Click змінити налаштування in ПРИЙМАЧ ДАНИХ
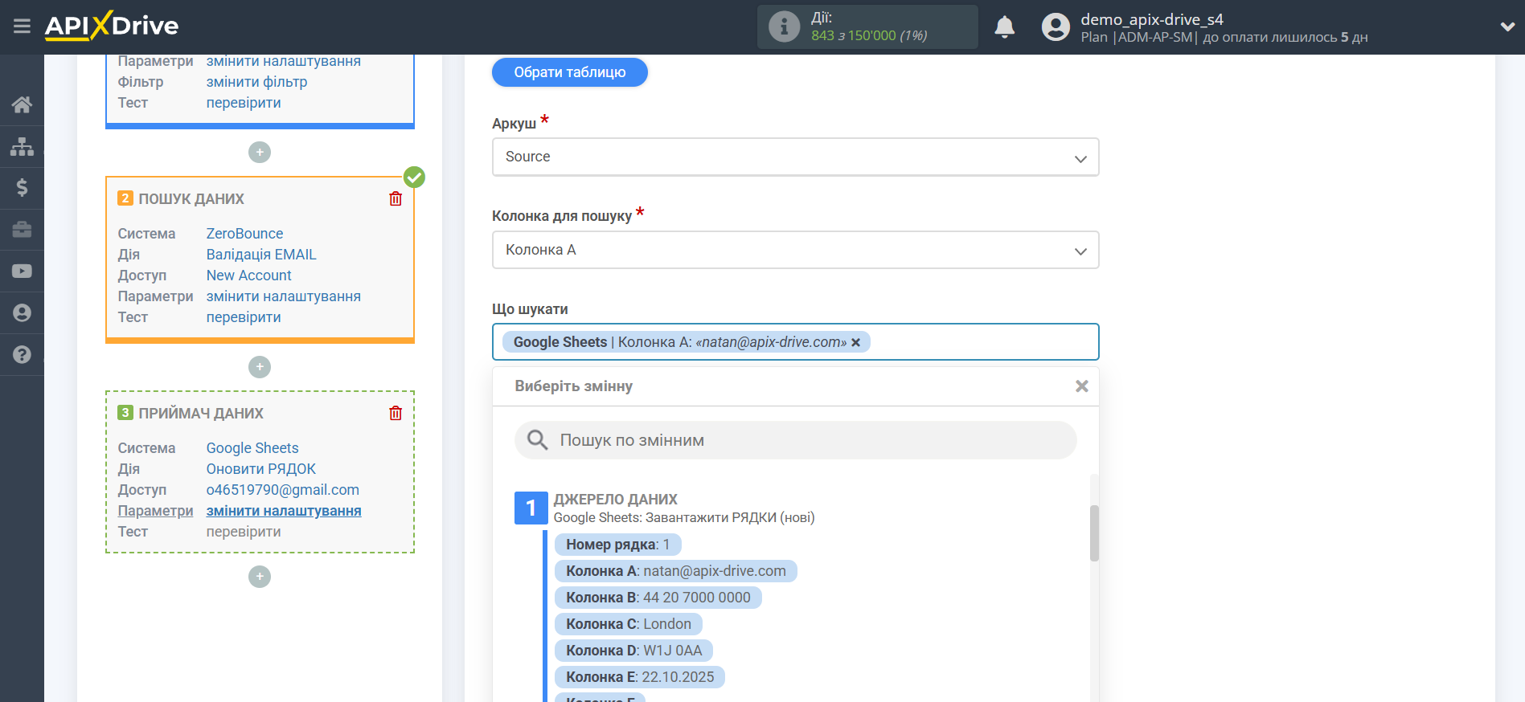1525x702 pixels. (283, 511)
